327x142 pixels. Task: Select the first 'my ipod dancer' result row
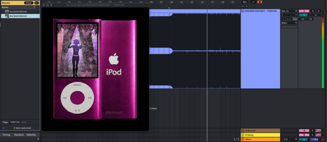(x=20, y=12)
